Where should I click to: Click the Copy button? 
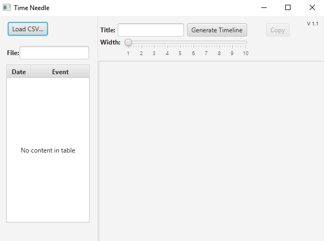(277, 30)
